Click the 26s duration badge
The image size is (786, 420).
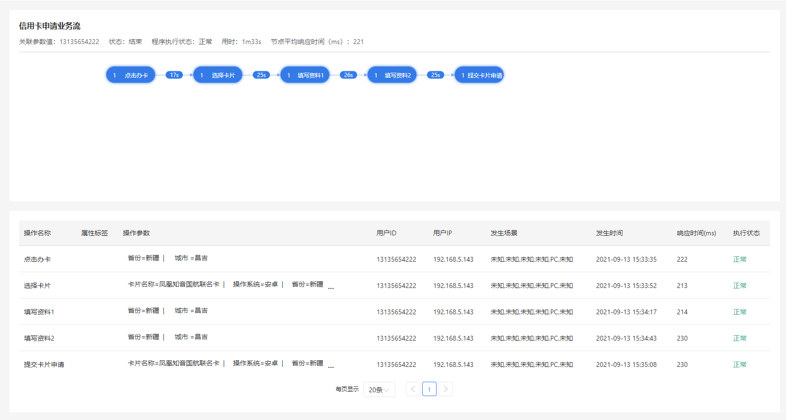click(x=348, y=75)
